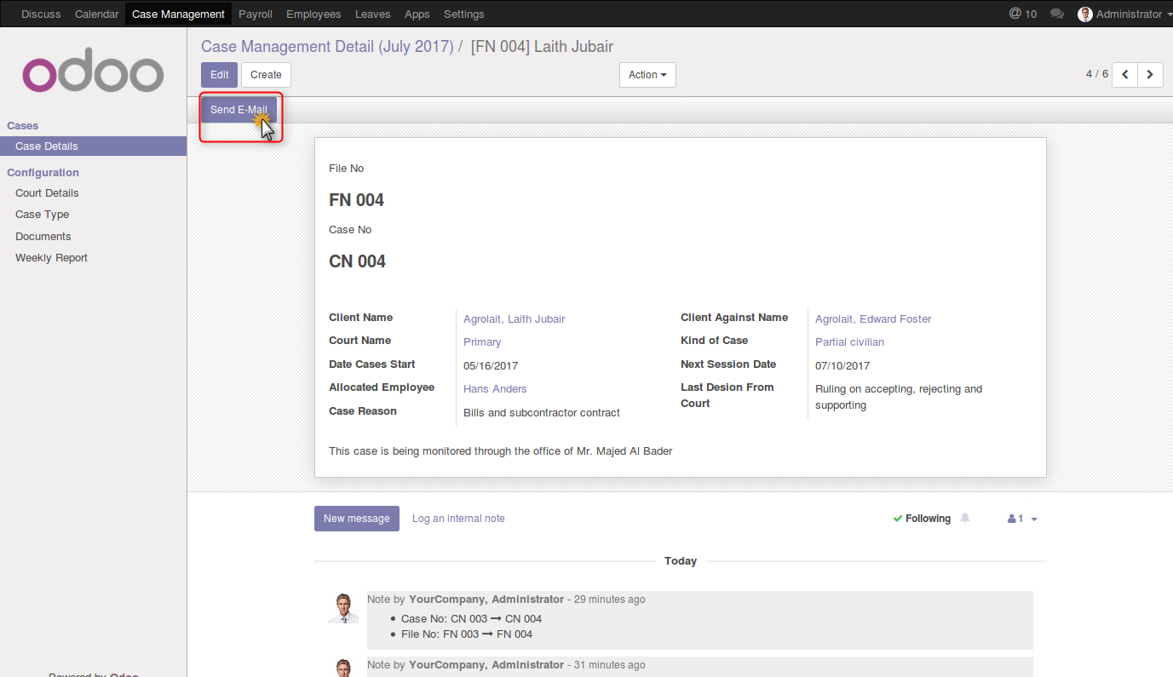Open client link Agrolait, Laith Jubair
This screenshot has width=1173, height=677.
click(x=514, y=318)
